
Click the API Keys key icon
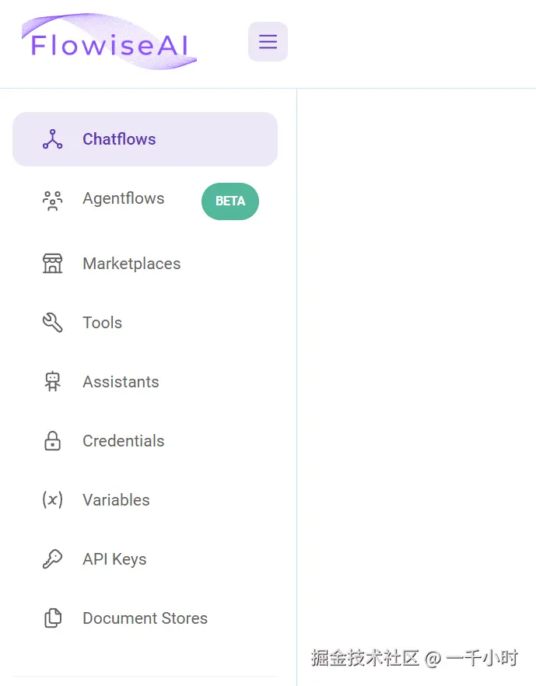click(52, 559)
